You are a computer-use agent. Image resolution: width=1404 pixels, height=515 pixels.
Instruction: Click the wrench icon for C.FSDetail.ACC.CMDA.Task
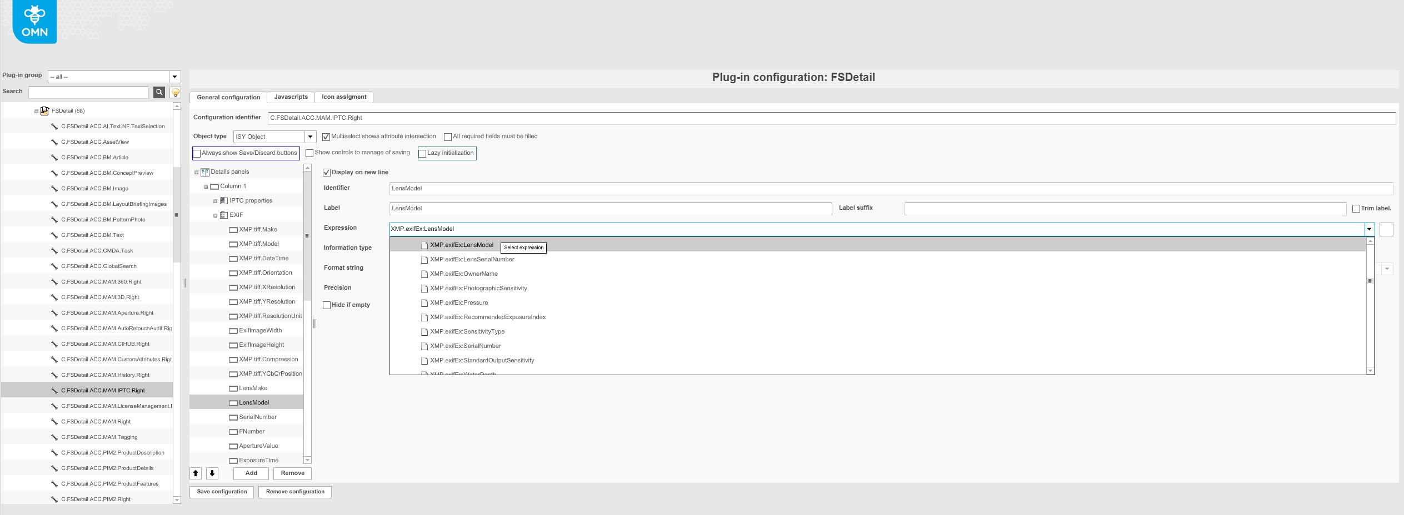(x=54, y=251)
